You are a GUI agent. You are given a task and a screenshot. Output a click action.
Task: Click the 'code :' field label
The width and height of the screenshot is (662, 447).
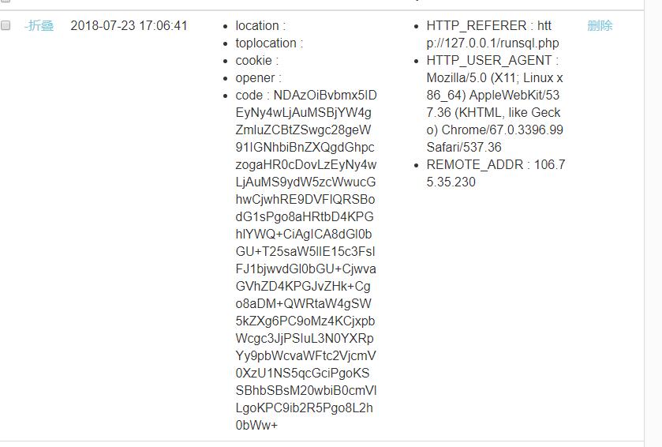point(251,96)
